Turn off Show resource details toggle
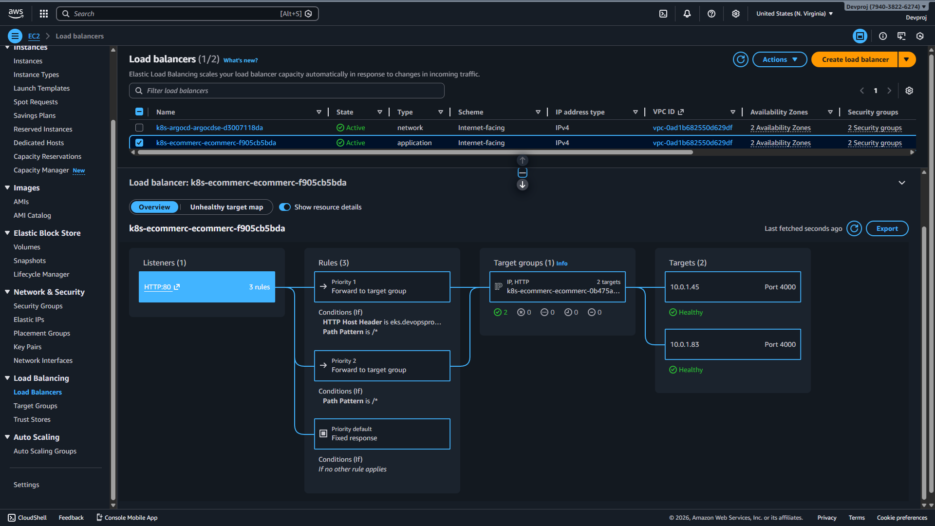The height and width of the screenshot is (526, 935). pyautogui.click(x=285, y=207)
